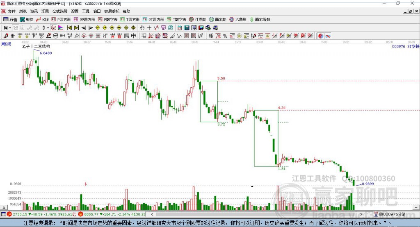Click the table icon in status bar

coord(3,214)
